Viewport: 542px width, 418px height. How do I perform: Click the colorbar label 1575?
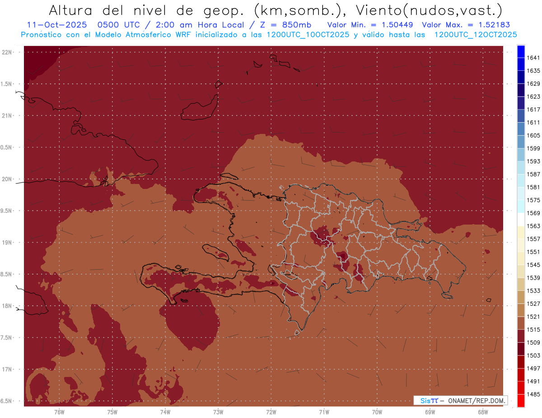533,200
